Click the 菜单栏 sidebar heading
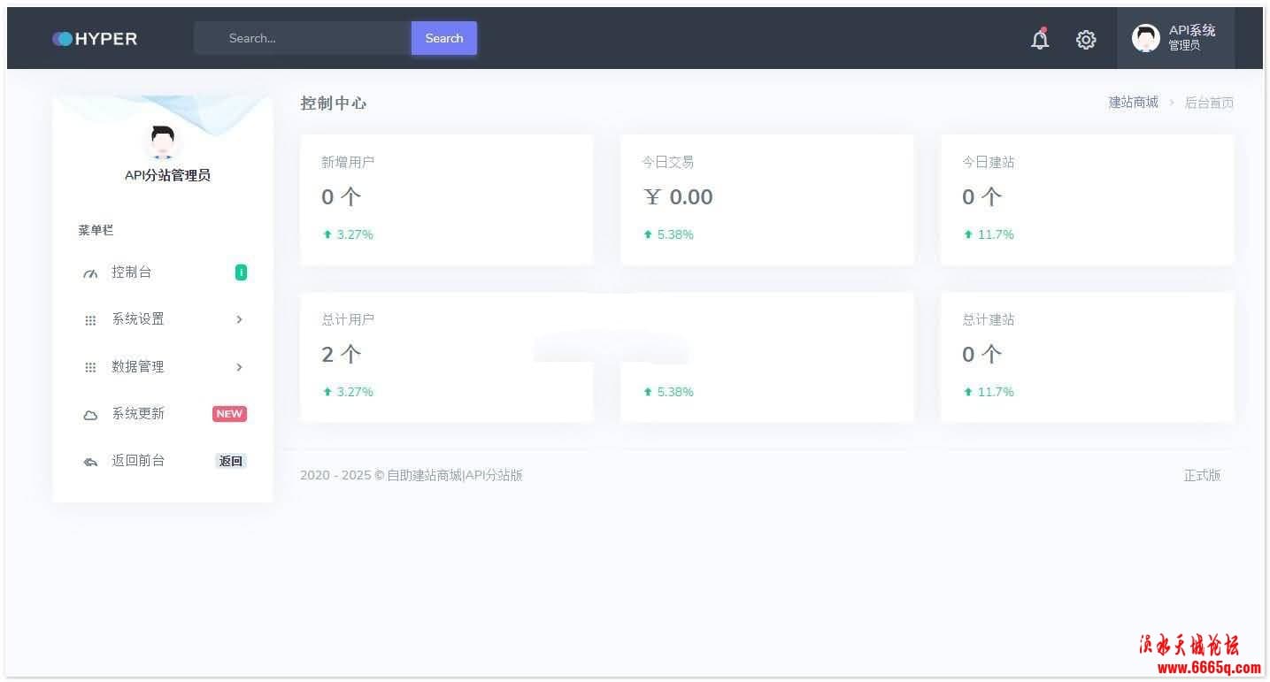 tap(96, 230)
